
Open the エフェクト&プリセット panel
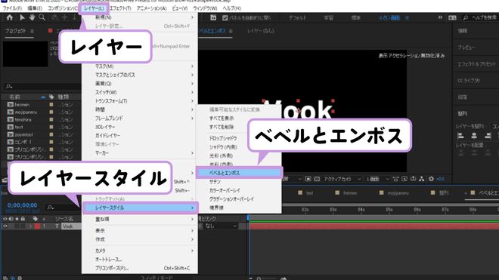click(476, 64)
